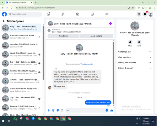Expand Chat members section
Viewport: 157px width, 126px height.
tap(135, 57)
